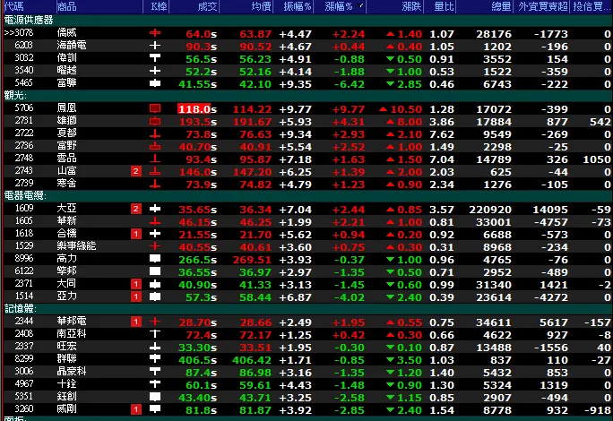Click the stock name 曜越

(66, 71)
